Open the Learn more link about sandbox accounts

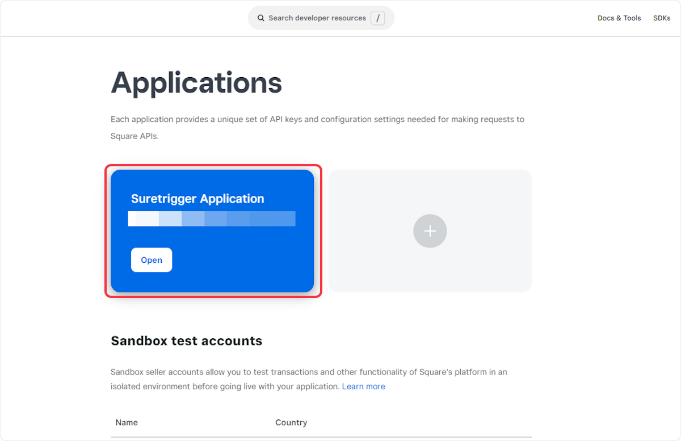(363, 386)
